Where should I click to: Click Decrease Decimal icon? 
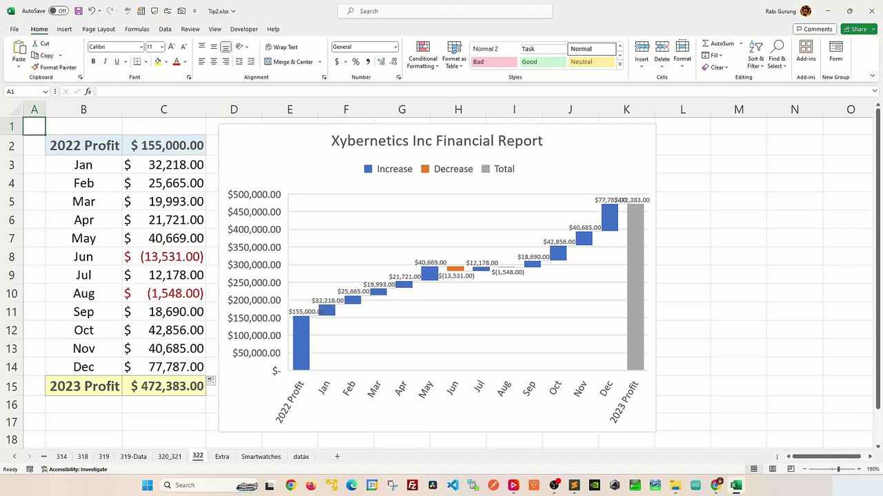393,61
